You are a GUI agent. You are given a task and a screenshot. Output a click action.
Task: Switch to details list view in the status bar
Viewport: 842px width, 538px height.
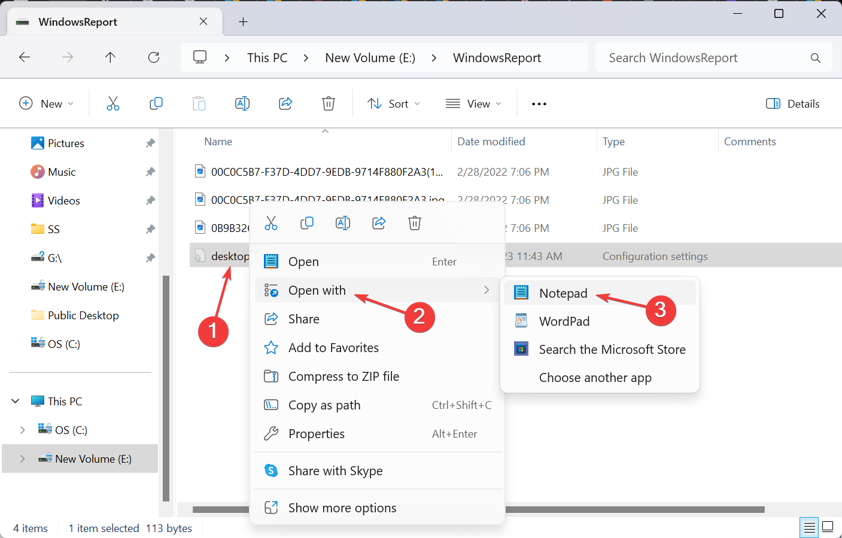tap(809, 527)
